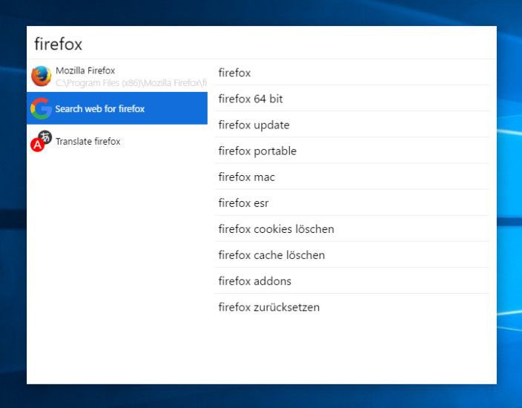The image size is (522, 408).
Task: Select suggestion 'firefox 64 bit'
Action: (351, 99)
